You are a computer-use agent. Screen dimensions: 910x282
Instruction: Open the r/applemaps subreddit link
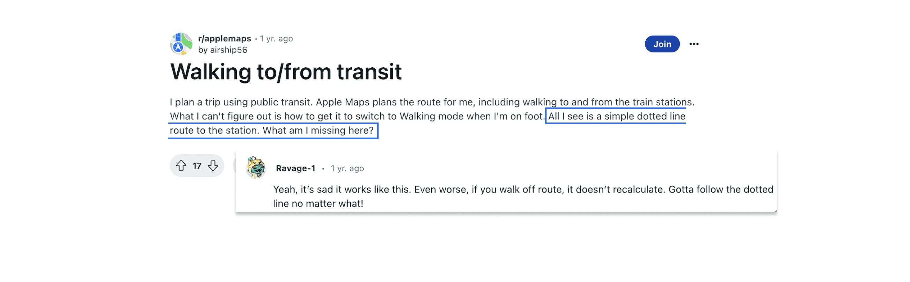[x=224, y=38]
